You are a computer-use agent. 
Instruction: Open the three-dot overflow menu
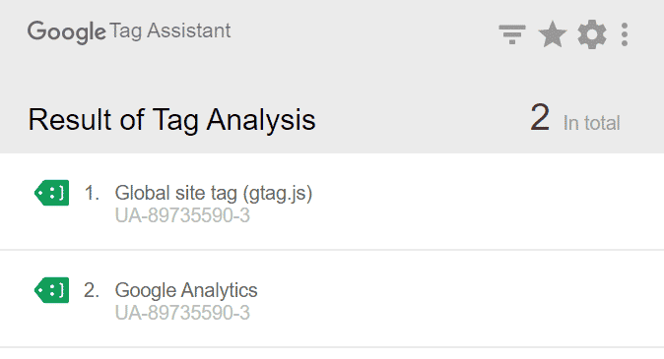pyautogui.click(x=625, y=34)
